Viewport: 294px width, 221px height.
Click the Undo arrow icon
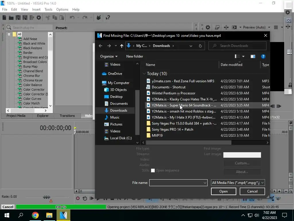click(x=72, y=18)
